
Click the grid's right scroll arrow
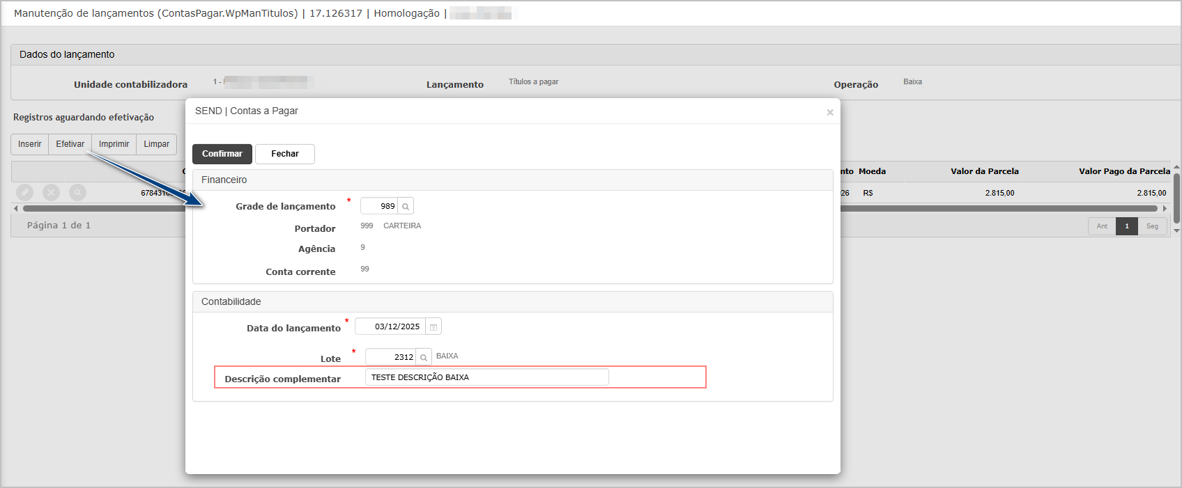(x=1164, y=208)
